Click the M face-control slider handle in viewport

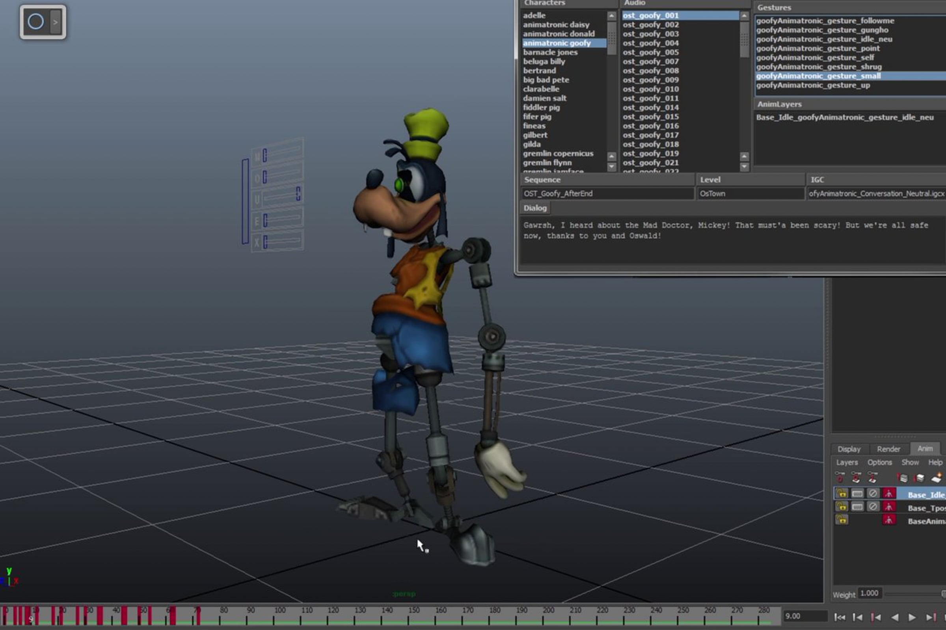pyautogui.click(x=265, y=155)
